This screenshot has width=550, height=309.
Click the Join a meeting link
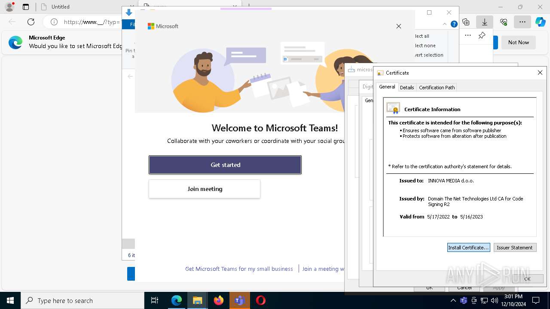click(323, 269)
